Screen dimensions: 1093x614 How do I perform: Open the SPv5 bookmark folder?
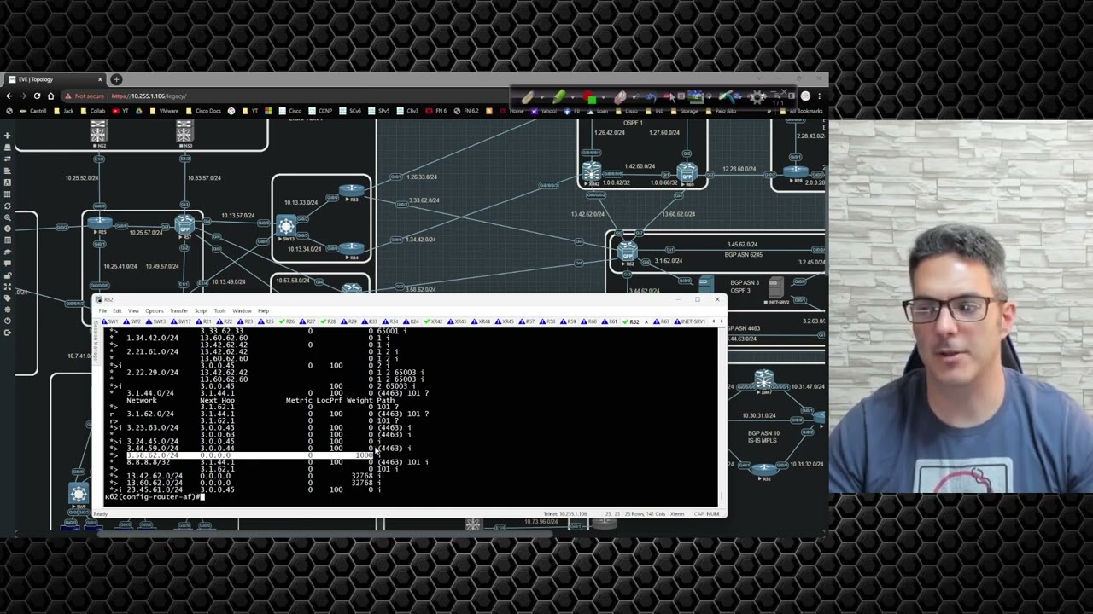tap(378, 111)
